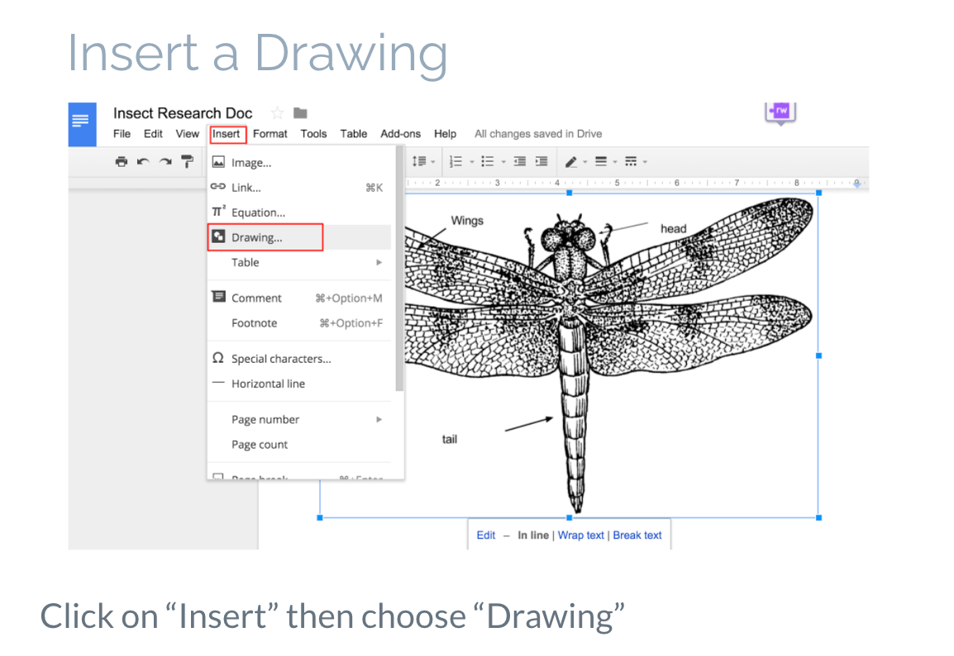Click the Edit link below the dragonfly image
954x656 pixels.
(x=486, y=535)
